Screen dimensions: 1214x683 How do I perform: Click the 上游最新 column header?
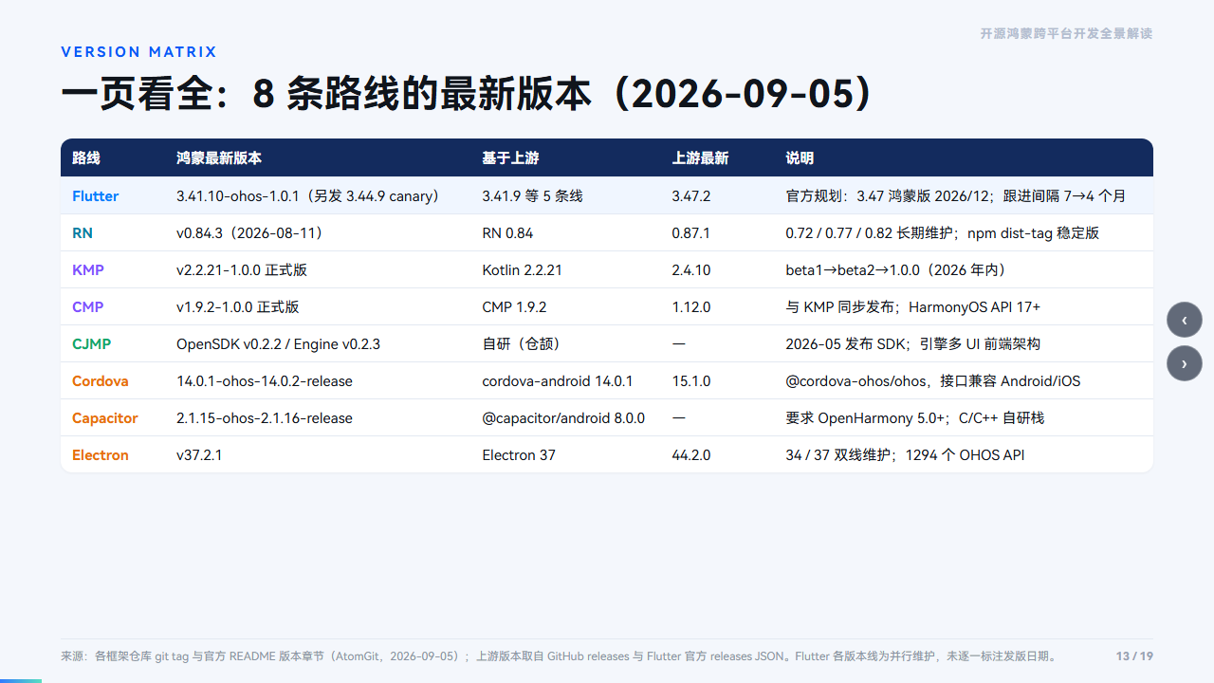(x=701, y=158)
